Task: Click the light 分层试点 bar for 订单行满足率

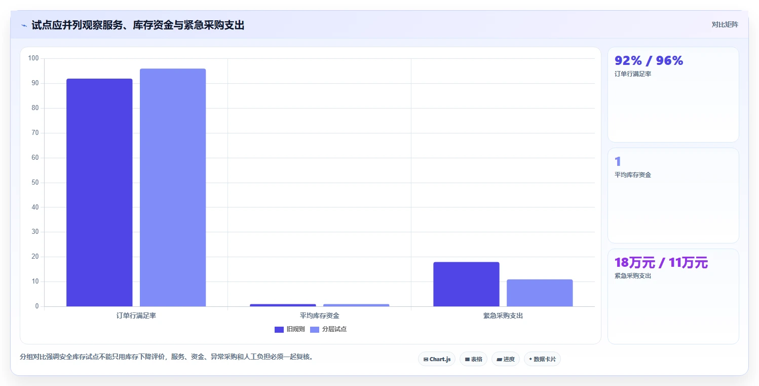Action: (x=173, y=188)
